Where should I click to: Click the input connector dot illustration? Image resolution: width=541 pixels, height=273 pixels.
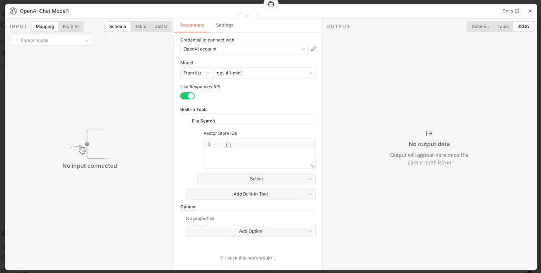87,144
